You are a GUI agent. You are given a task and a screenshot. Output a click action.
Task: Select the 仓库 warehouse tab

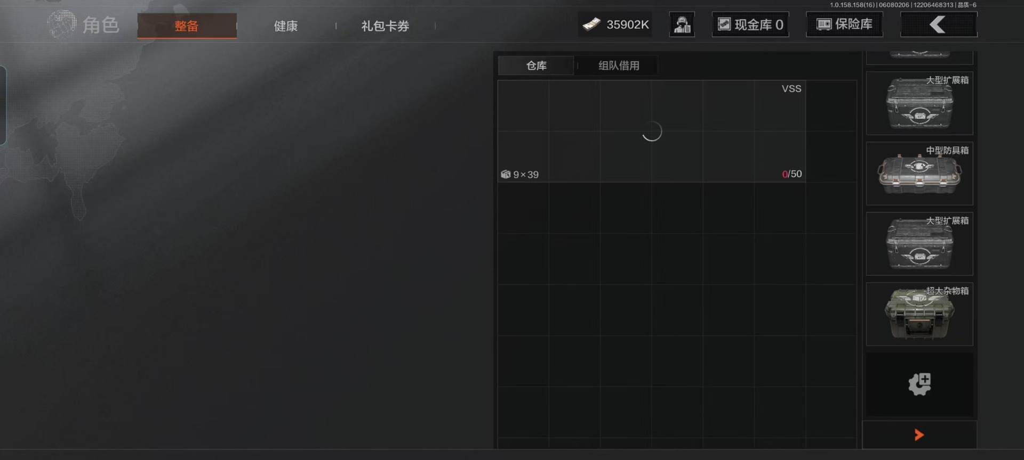coord(536,65)
